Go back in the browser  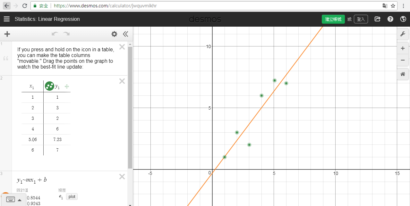click(7, 6)
